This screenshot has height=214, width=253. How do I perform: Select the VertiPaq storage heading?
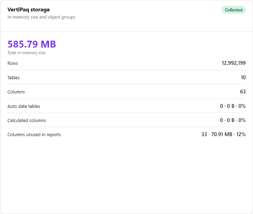coord(29,10)
